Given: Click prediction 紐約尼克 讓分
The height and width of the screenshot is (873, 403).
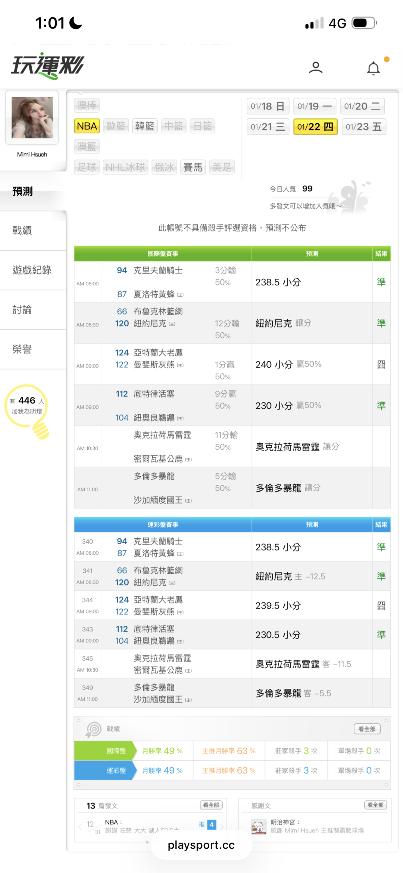Looking at the screenshot, I should coord(283,323).
